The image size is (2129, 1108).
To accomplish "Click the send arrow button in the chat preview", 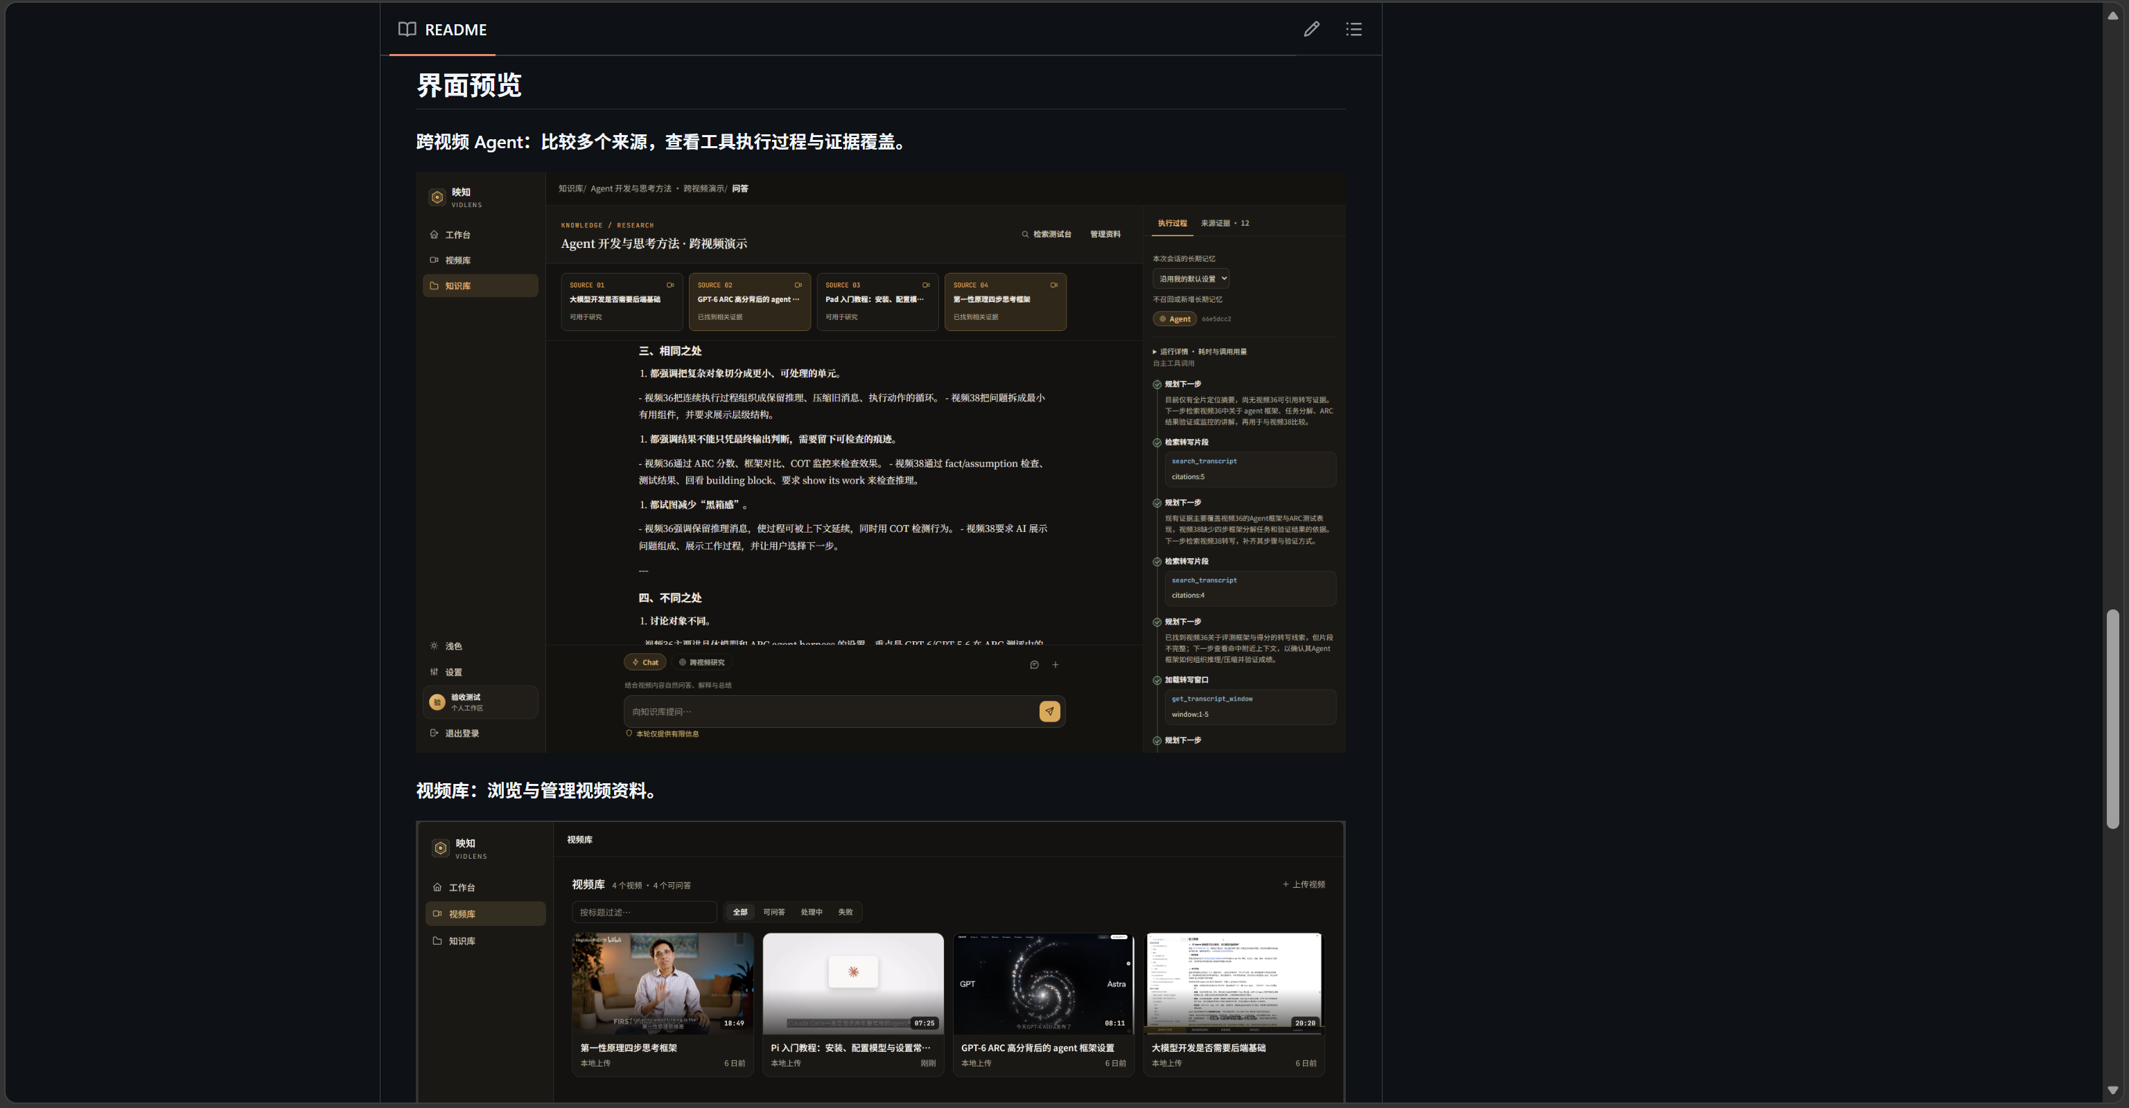I will (1050, 711).
